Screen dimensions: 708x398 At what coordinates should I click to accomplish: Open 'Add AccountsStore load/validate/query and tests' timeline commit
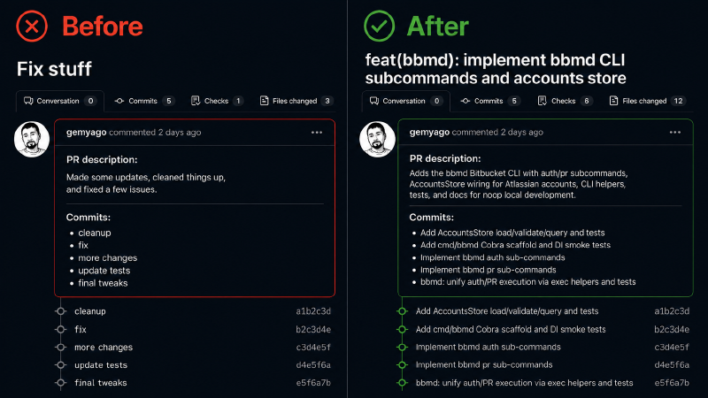pyautogui.click(x=507, y=311)
